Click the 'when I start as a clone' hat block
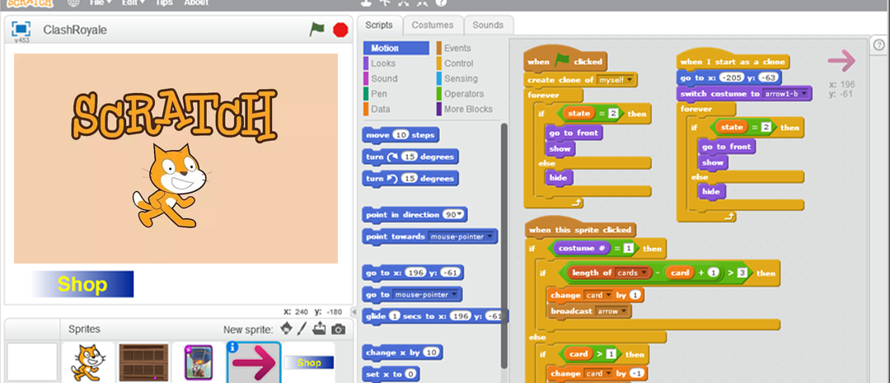This screenshot has height=383, width=890. click(733, 61)
